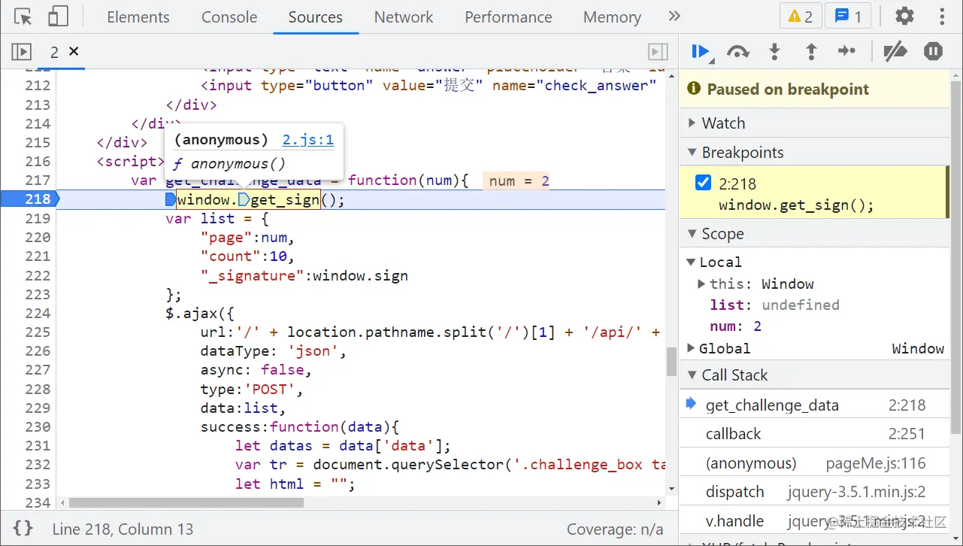Click window.get_sign(); breakpoint entry text

pyautogui.click(x=796, y=205)
